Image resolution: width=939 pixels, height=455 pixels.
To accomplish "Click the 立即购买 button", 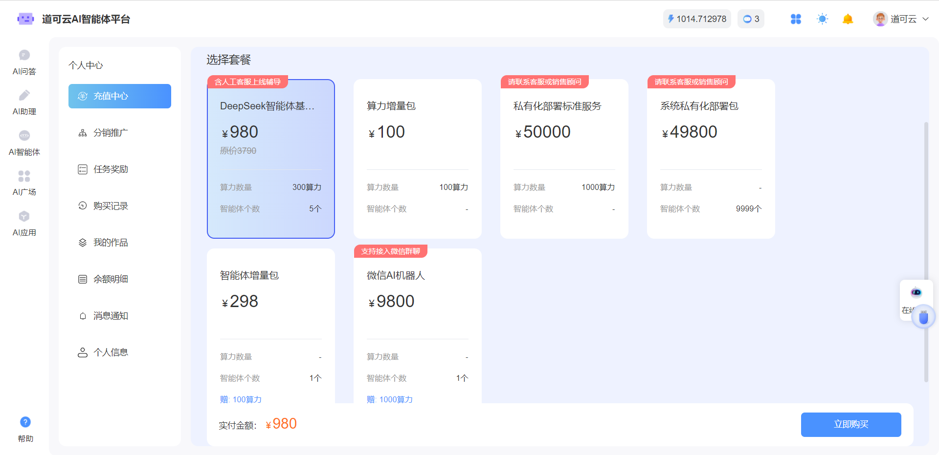I will (x=850, y=424).
